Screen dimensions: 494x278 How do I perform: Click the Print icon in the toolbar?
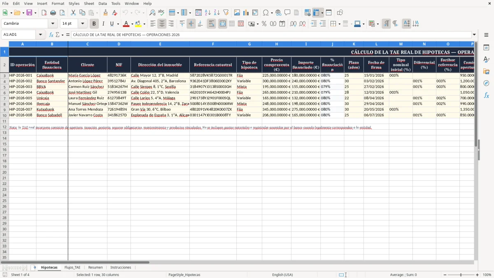53,13
